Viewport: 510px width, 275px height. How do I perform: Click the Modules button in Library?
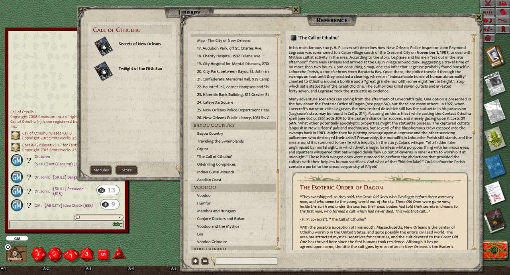tap(101, 170)
